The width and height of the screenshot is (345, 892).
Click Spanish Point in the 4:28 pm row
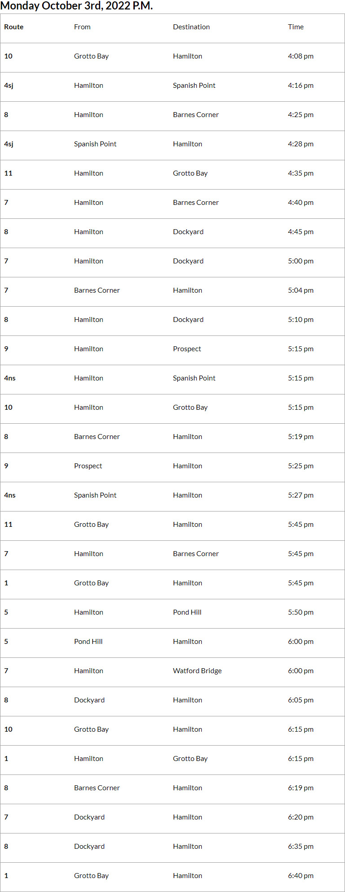click(95, 144)
